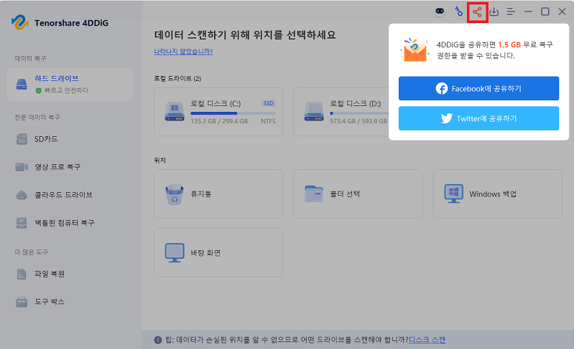Screen dimensions: 574x349
Task: Click the hard drive icon in sidebar
Action: click(x=22, y=85)
